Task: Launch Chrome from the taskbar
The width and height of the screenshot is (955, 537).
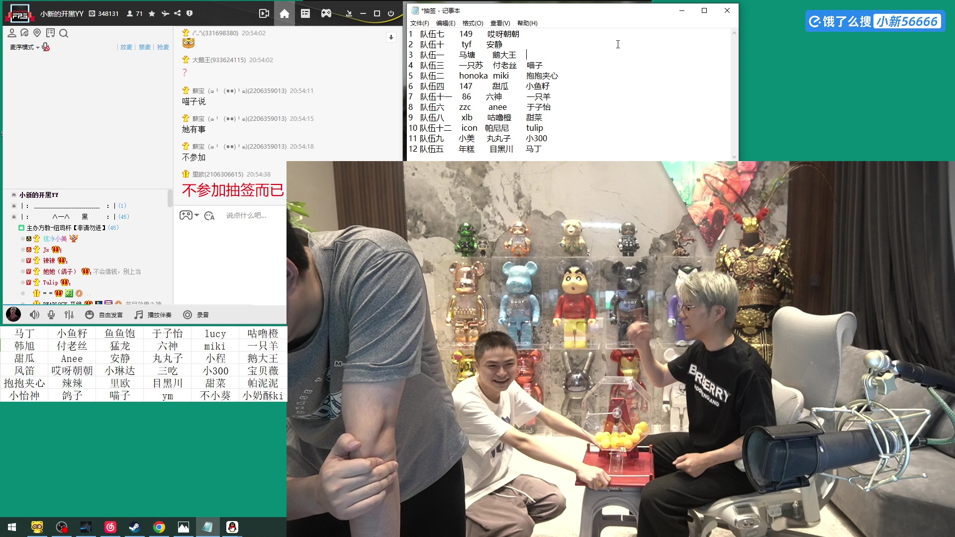Action: pyautogui.click(x=159, y=527)
